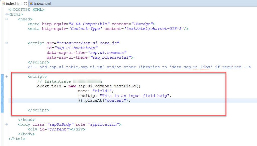
Task: Collapse the <body> element fold marker
Action: (6, 124)
